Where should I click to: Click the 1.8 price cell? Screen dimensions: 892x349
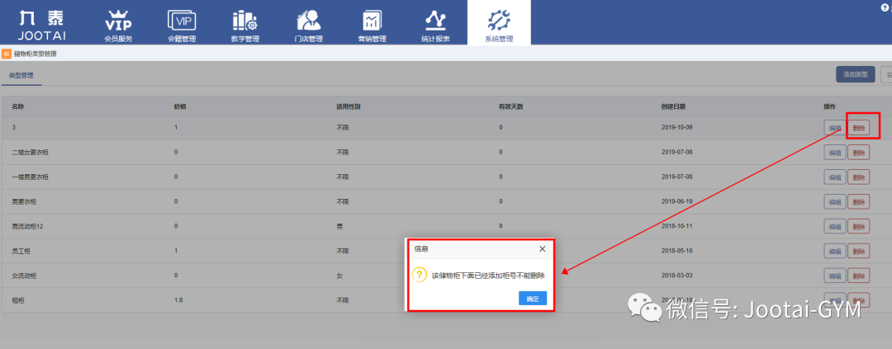178,299
